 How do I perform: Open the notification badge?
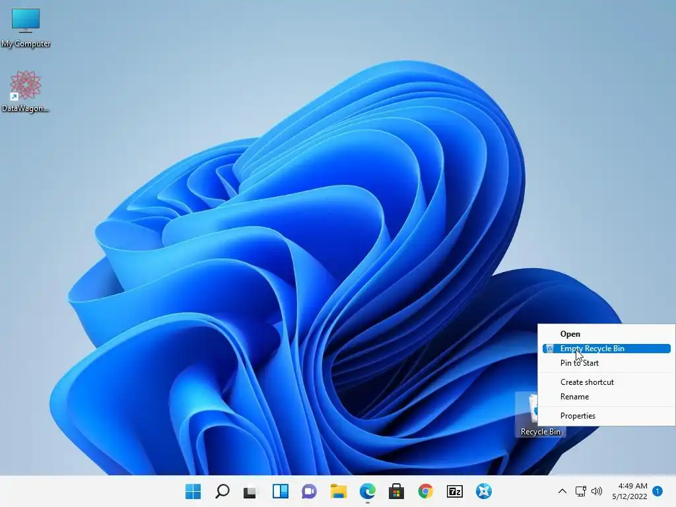coord(658,491)
